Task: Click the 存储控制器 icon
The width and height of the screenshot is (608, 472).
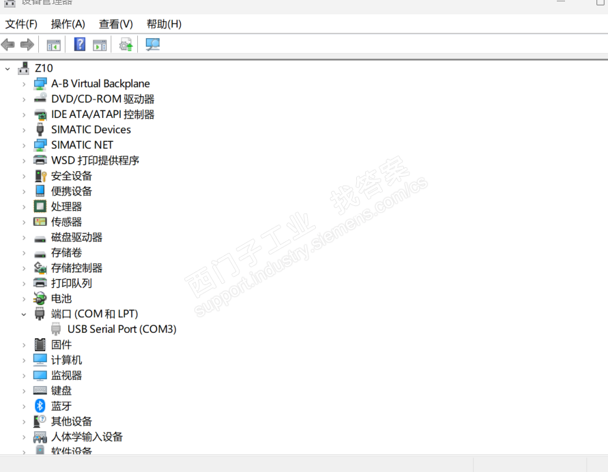Action: [40, 267]
